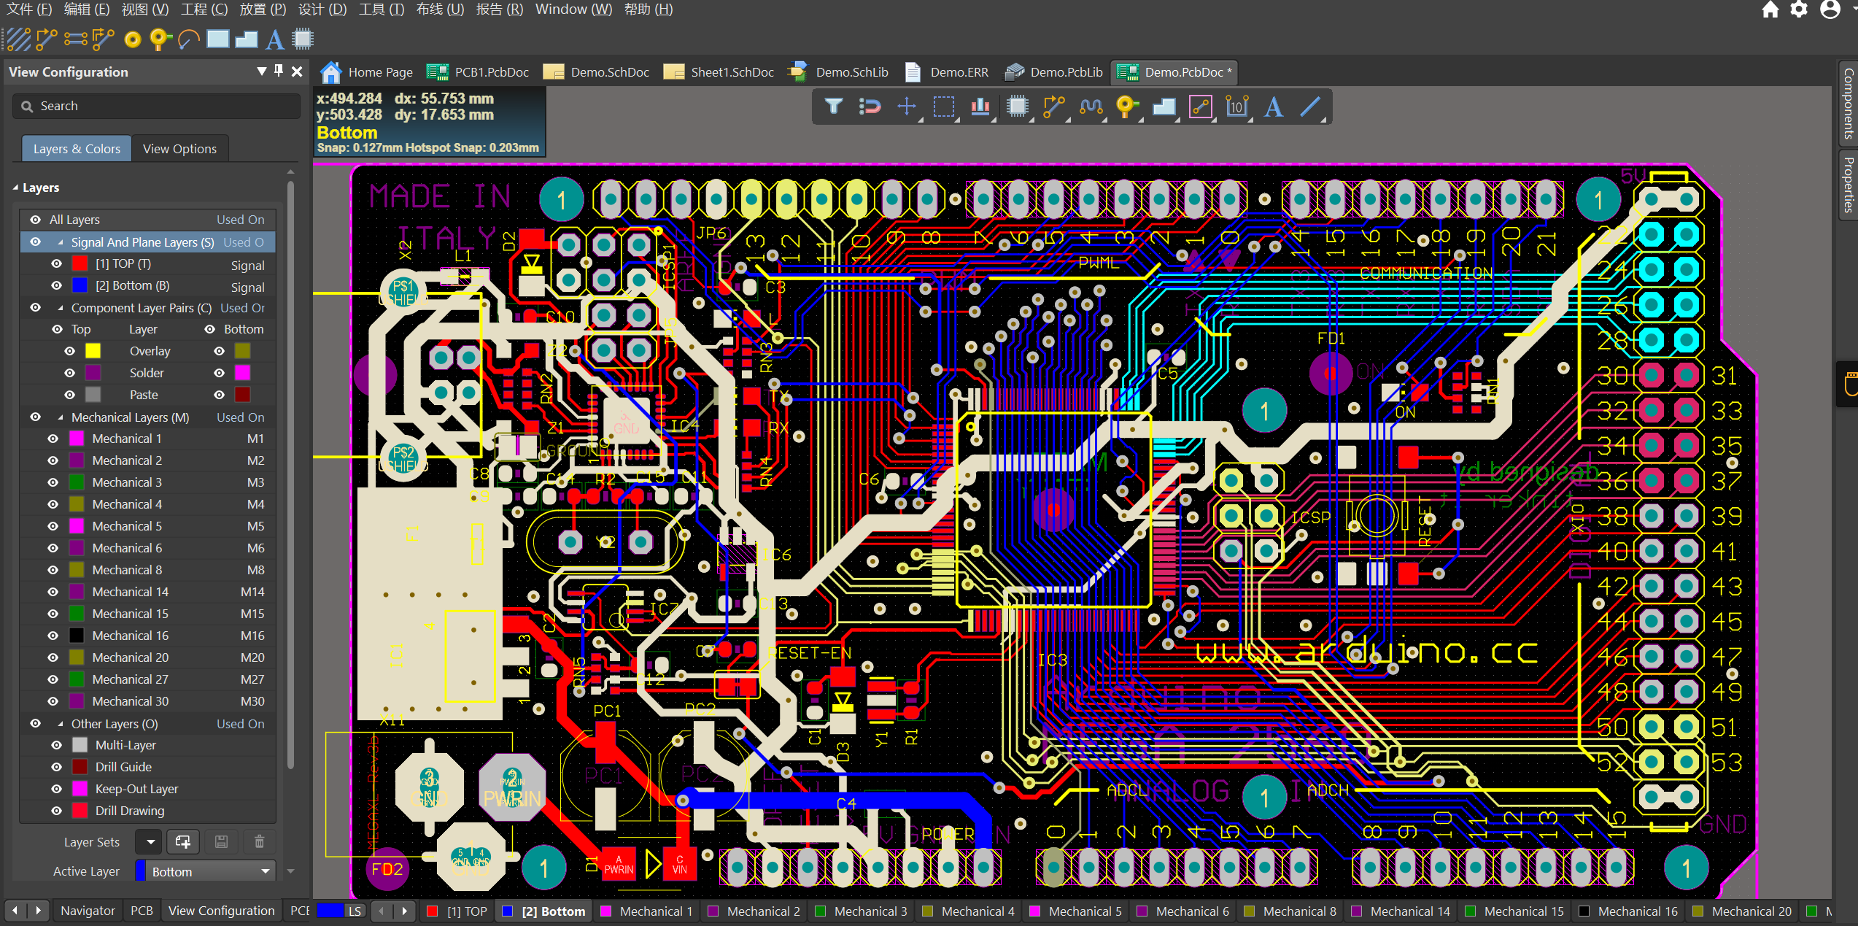Create a new layer set icon
The width and height of the screenshot is (1858, 926).
(183, 841)
